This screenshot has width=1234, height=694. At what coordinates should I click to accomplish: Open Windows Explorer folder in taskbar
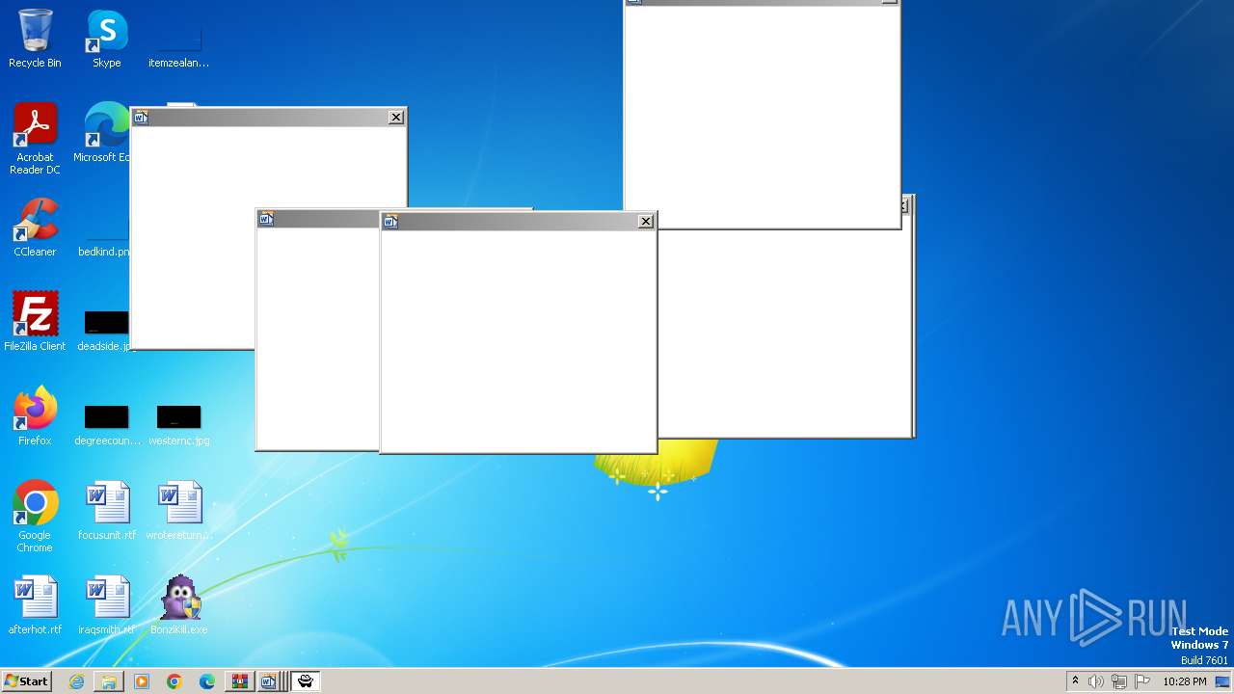tap(109, 681)
